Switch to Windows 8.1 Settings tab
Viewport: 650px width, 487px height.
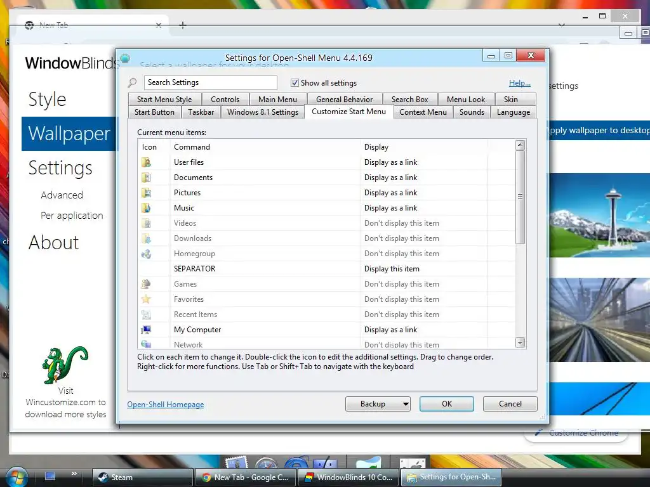263,112
